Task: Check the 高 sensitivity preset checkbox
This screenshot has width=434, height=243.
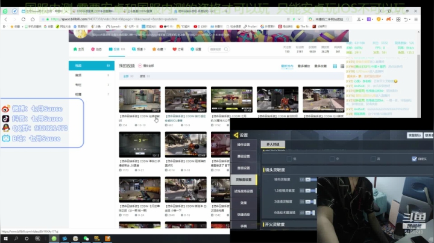Action: 373,159
